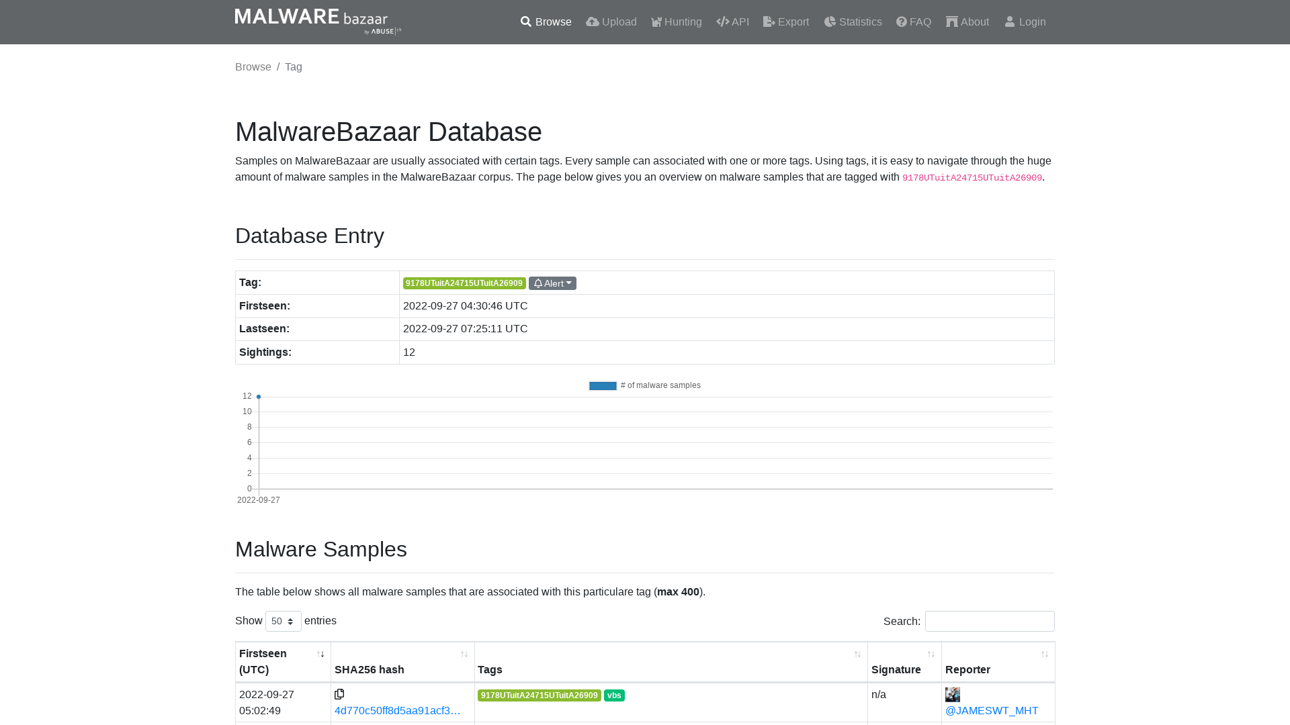Open the Alert notifications dropdown
Image resolution: width=1290 pixels, height=725 pixels.
tap(552, 283)
